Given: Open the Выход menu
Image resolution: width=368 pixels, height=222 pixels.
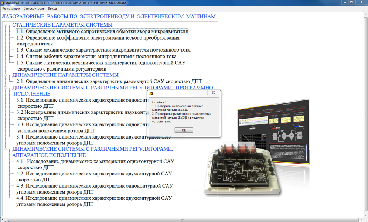Looking at the screenshot, I should 52,8.
